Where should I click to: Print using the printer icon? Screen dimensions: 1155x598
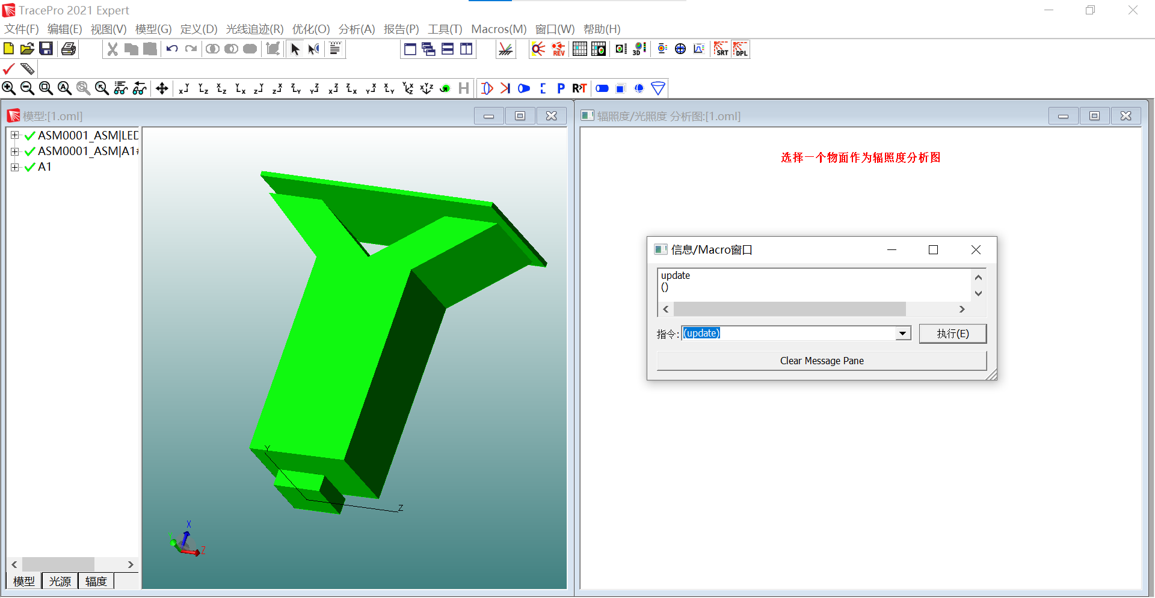69,49
